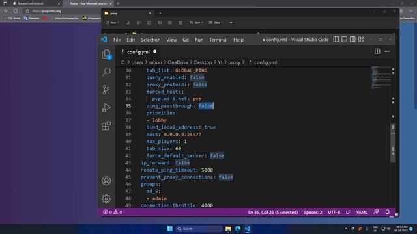
Task: Open the View dropdown in File Explorer
Action: (x=216, y=23)
